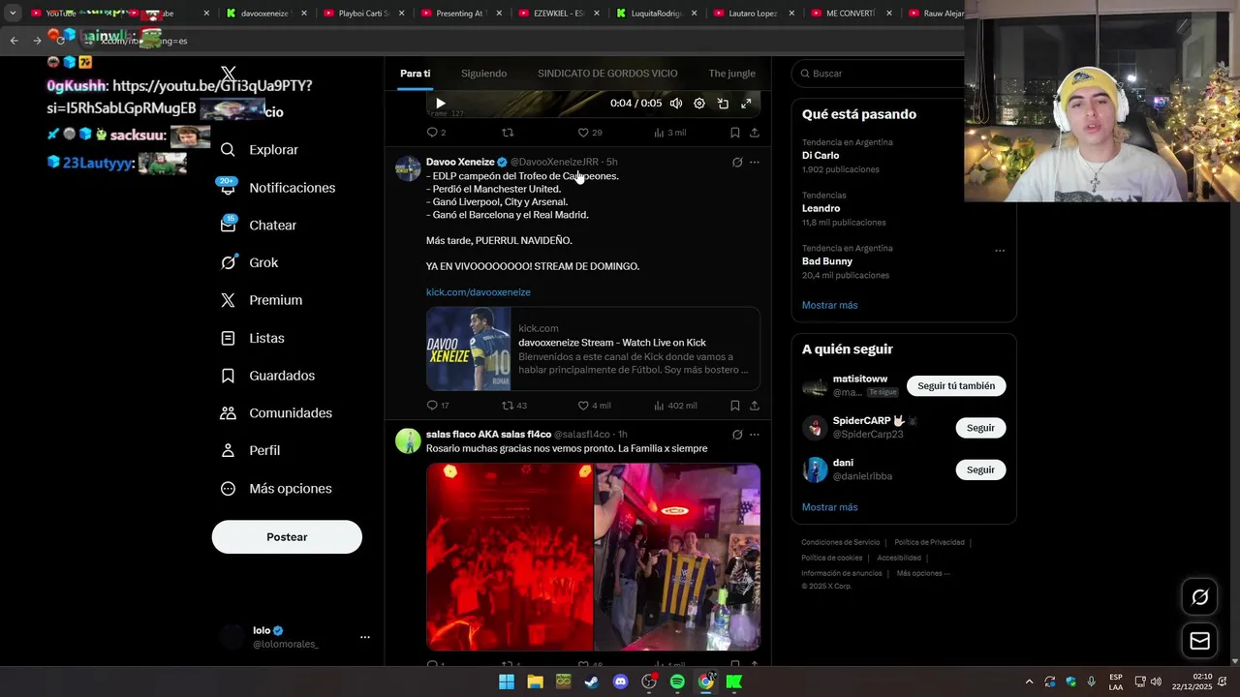The height and width of the screenshot is (697, 1240).
Task: Bookmark the top video post
Action: pos(735,133)
